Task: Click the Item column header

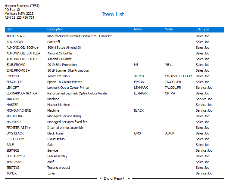Action: 10,29
